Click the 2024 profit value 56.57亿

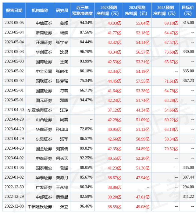pos(143,52)
